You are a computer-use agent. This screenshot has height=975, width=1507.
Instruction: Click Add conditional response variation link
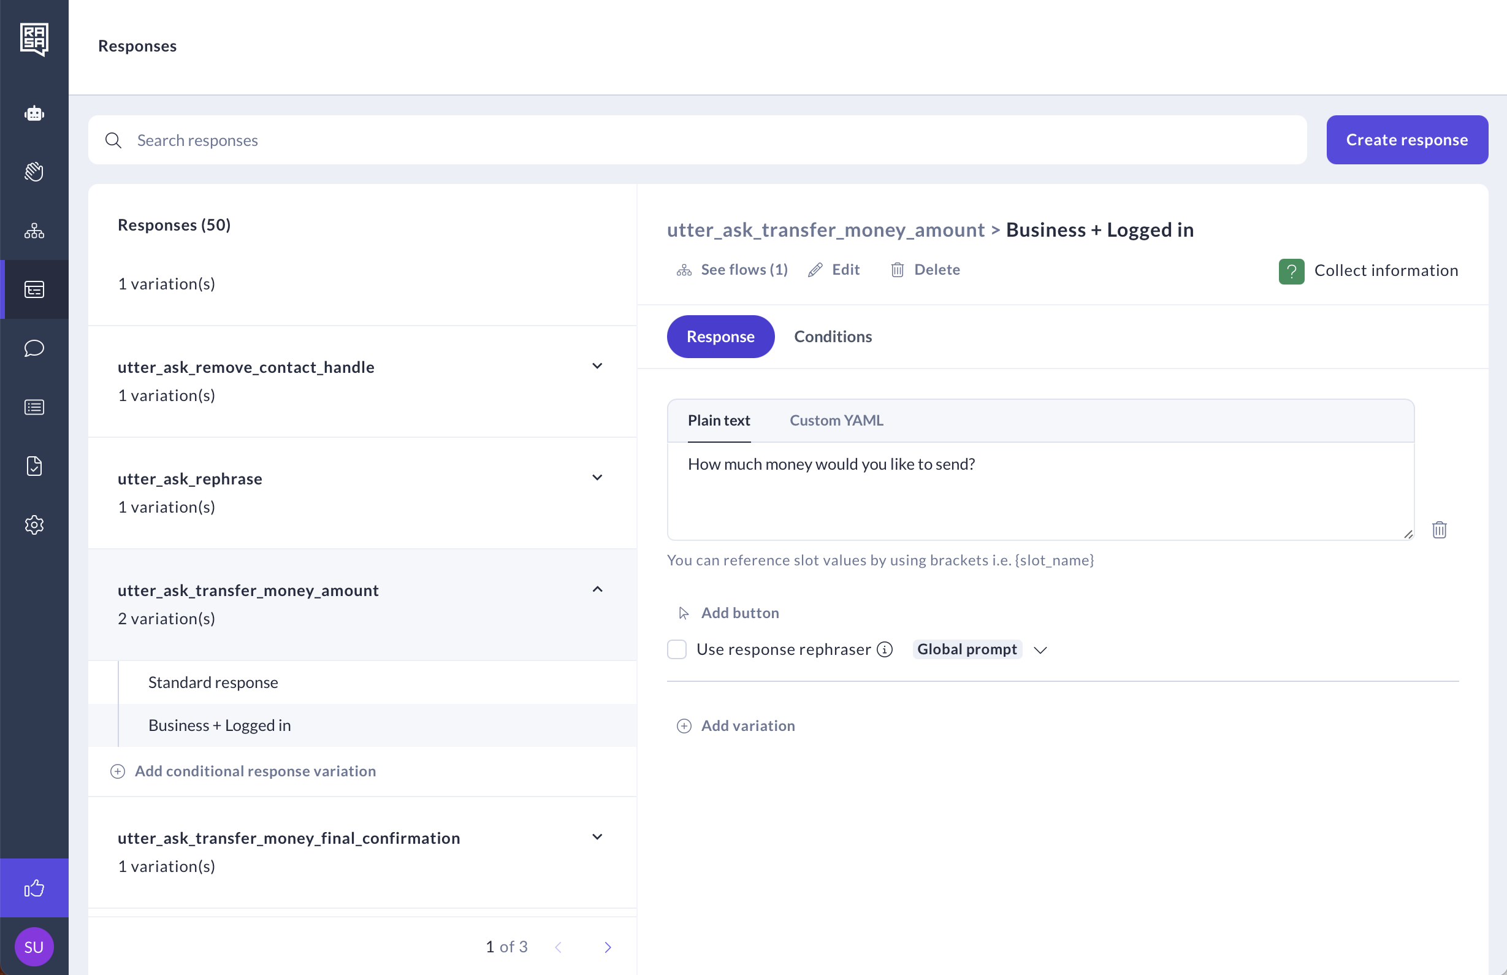pos(254,771)
